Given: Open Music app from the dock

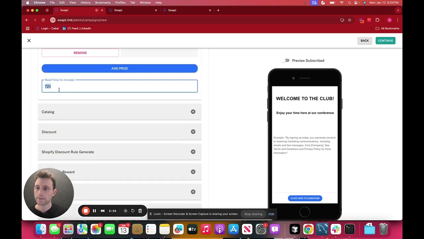Looking at the screenshot, I should click(206, 229).
